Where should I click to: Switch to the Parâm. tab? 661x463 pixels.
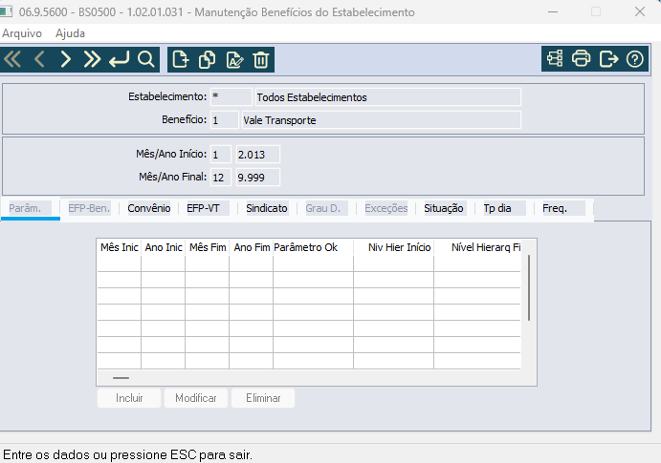30,208
